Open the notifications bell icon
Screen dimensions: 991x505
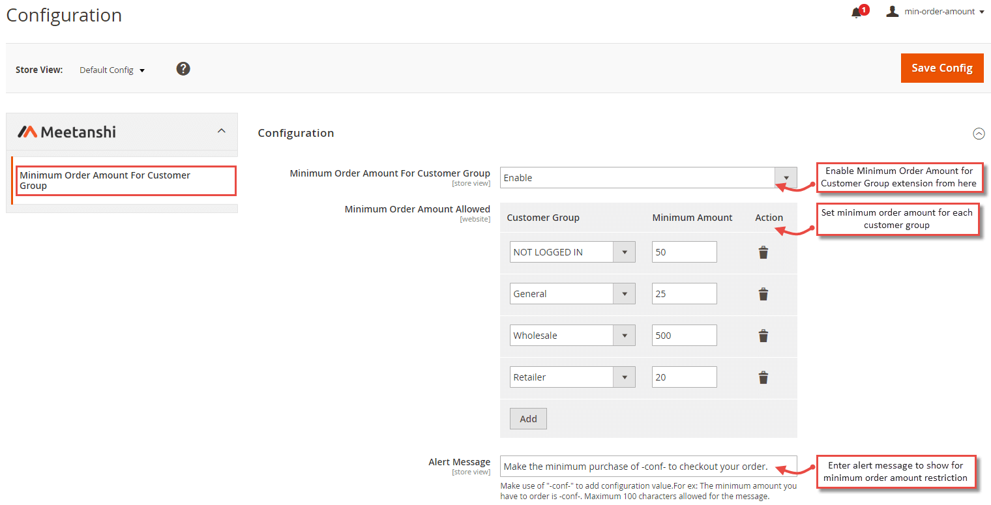tap(857, 12)
